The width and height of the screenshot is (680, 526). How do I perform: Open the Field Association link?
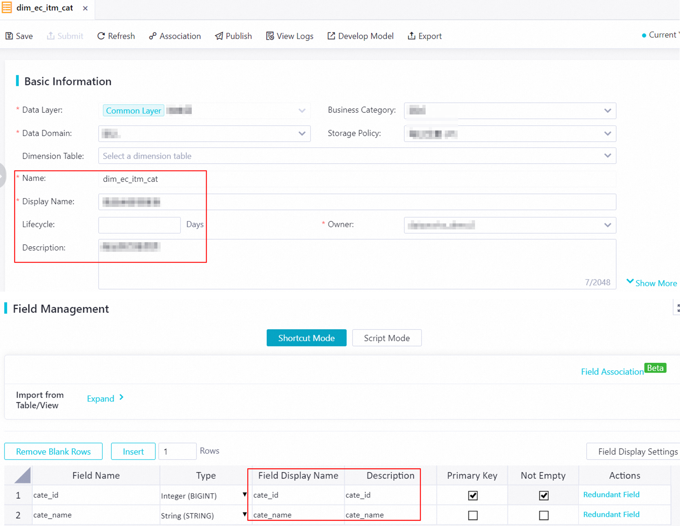point(612,371)
